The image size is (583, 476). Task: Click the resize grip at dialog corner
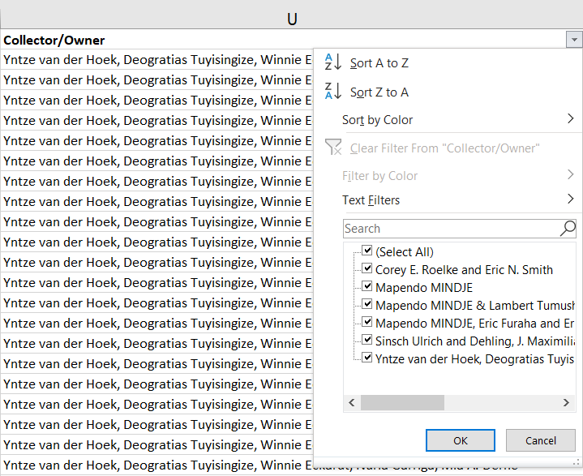(577, 462)
